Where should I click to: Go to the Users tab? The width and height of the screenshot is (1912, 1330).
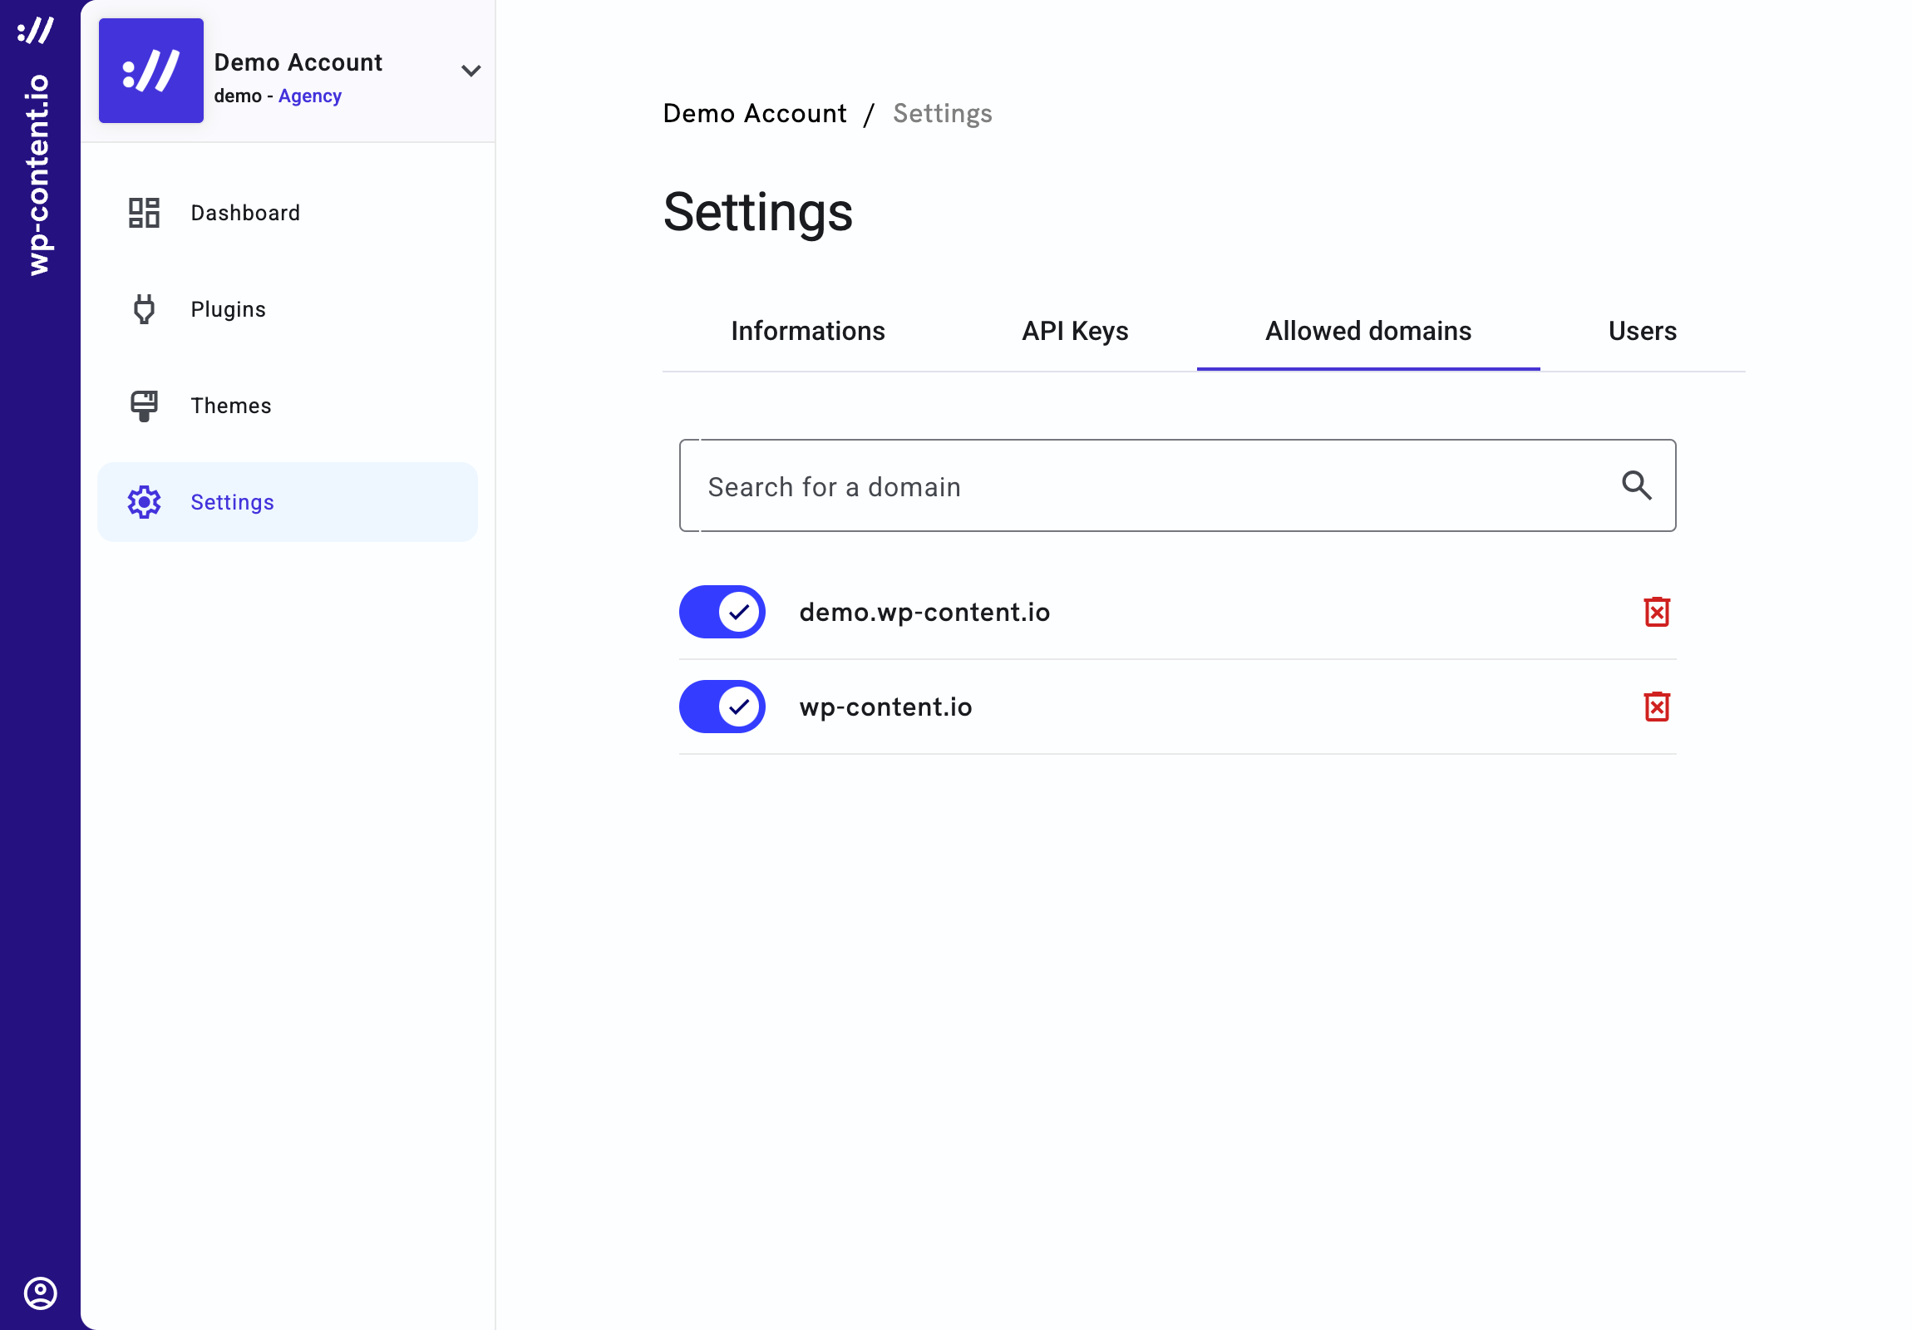pyautogui.click(x=1641, y=332)
